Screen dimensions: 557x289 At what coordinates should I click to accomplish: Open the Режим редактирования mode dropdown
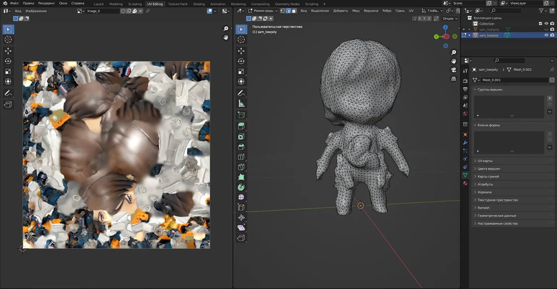click(x=263, y=11)
